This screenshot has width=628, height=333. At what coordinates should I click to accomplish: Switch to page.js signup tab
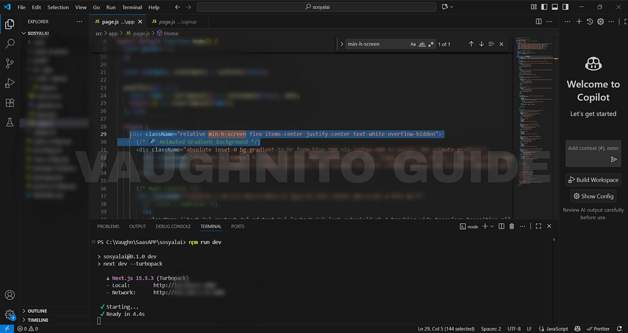pyautogui.click(x=174, y=21)
